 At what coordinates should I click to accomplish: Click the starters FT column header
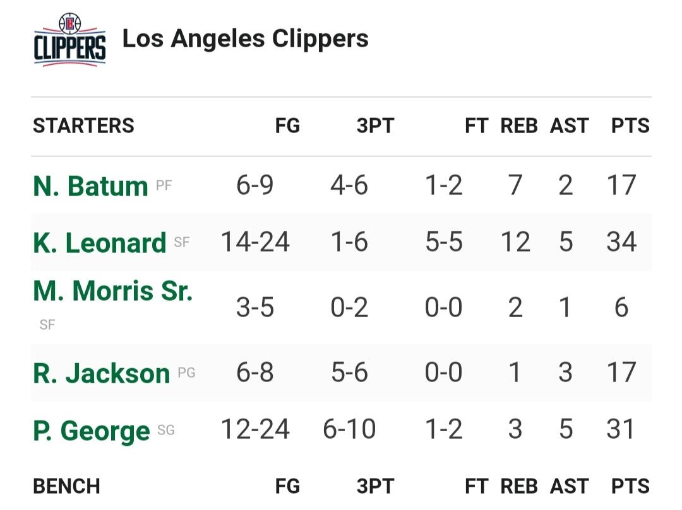[477, 126]
